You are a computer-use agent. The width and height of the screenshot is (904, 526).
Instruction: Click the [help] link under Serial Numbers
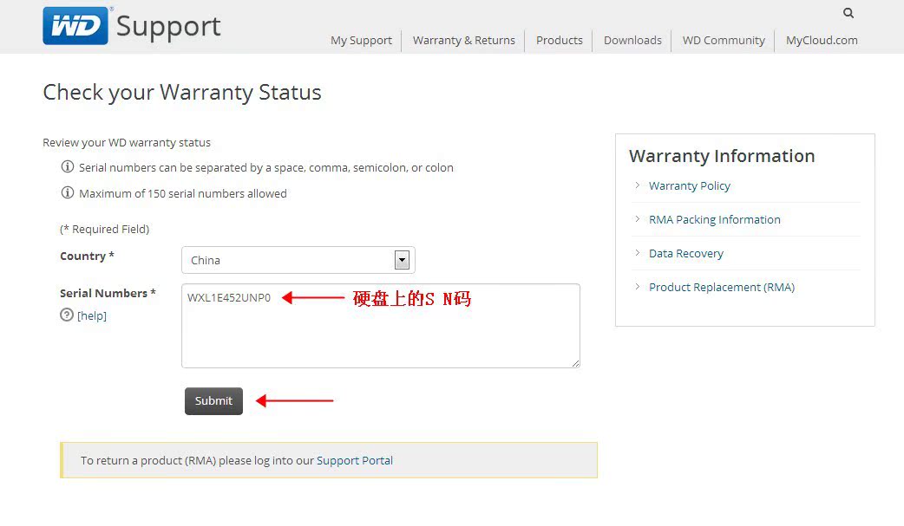pyautogui.click(x=92, y=316)
